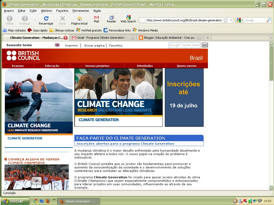Click the Enviar página link

94,45
